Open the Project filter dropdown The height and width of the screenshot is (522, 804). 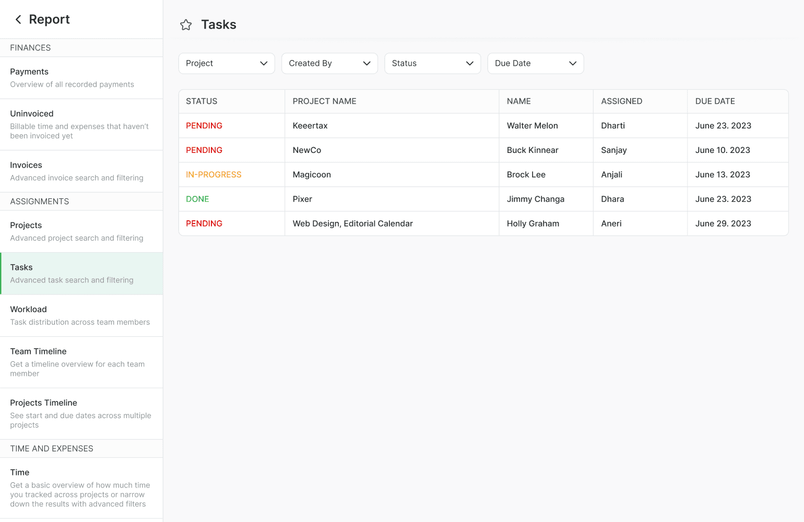[x=226, y=63]
